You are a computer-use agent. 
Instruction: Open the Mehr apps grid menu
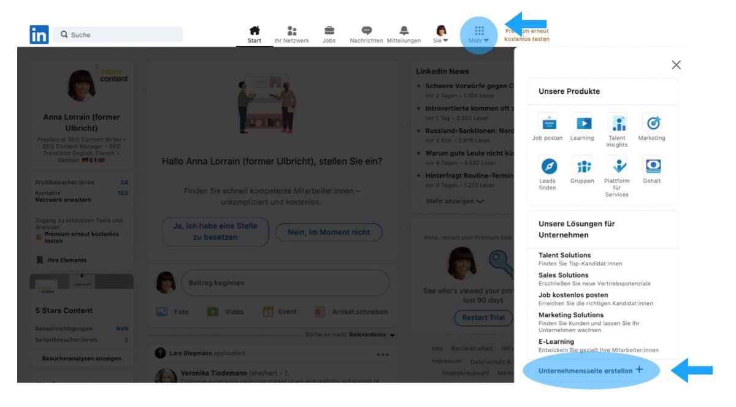coord(479,35)
